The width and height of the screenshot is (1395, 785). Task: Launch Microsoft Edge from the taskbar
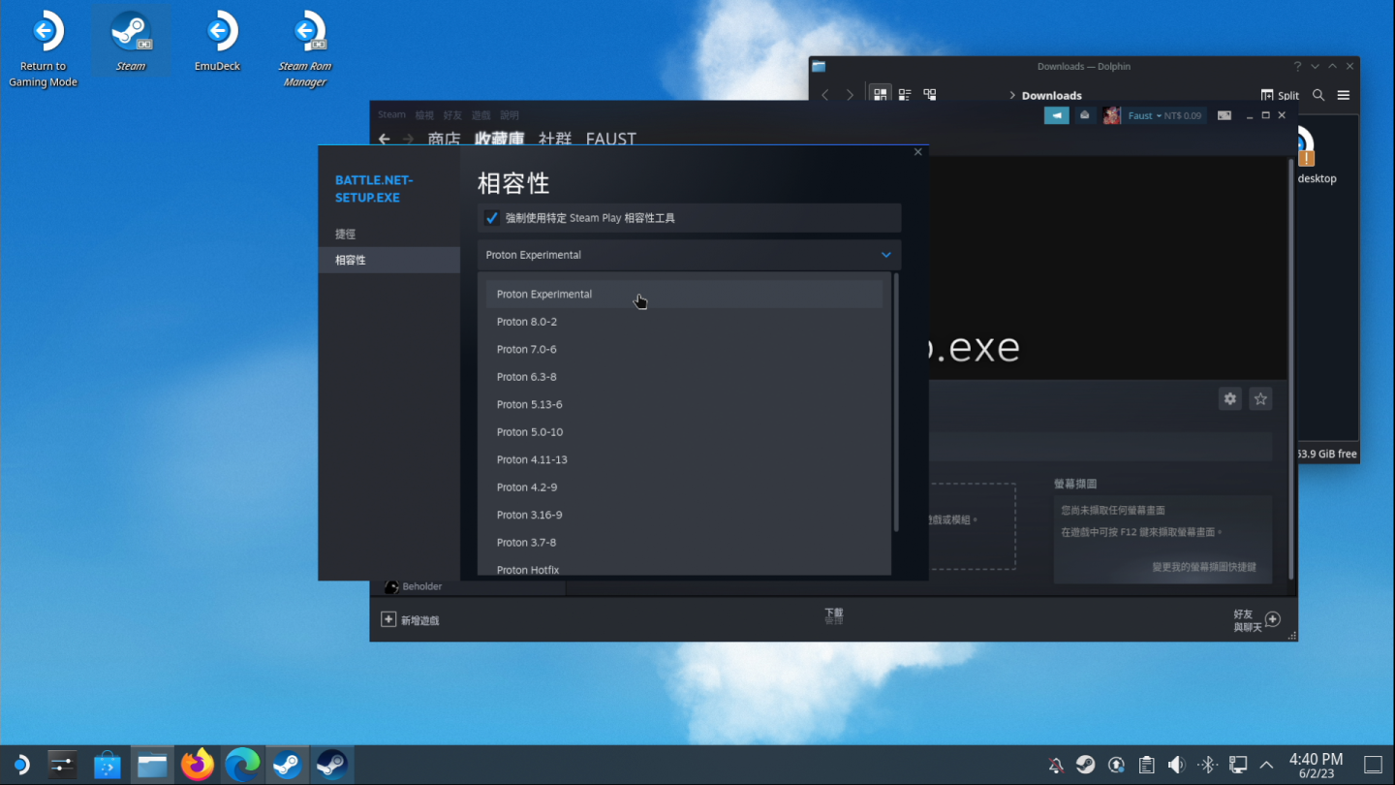pyautogui.click(x=242, y=766)
